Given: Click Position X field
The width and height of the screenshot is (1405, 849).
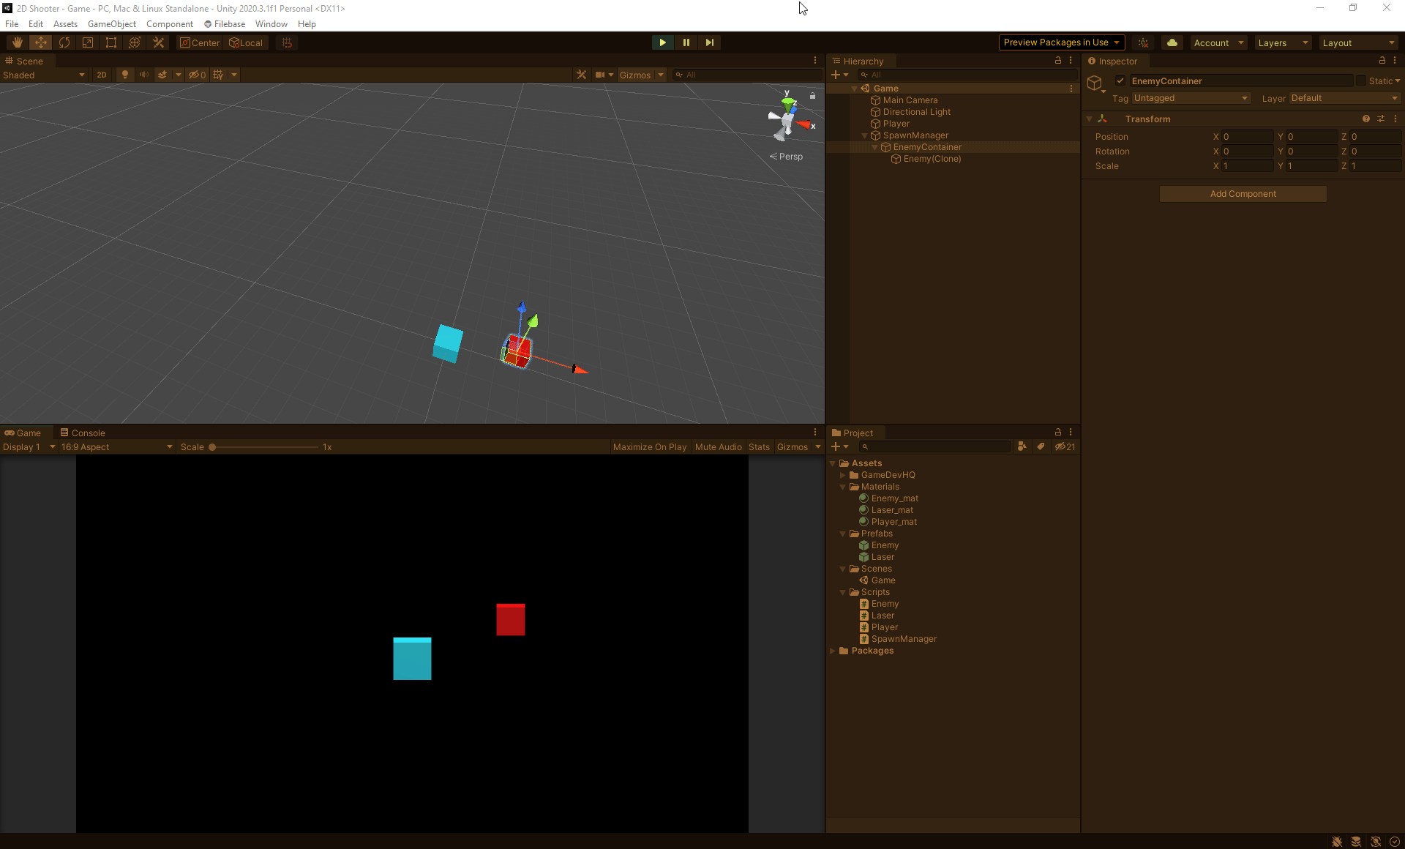Looking at the screenshot, I should point(1248,137).
